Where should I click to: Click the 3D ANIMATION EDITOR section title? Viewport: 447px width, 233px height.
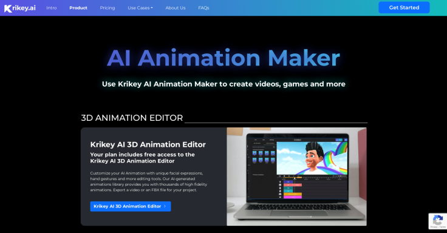tap(132, 118)
